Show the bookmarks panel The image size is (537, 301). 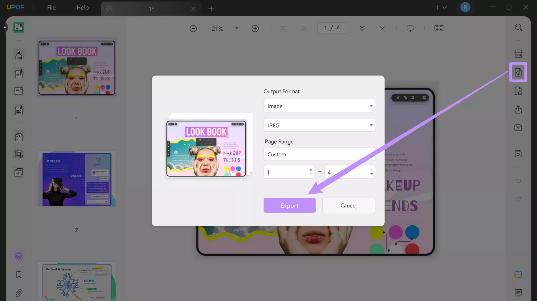pyautogui.click(x=19, y=274)
